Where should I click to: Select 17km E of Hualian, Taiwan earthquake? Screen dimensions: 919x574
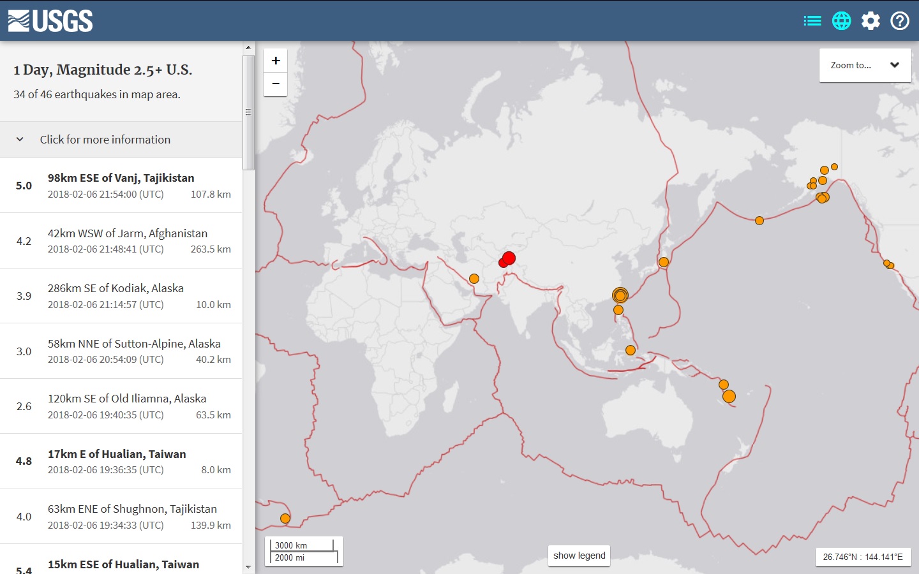click(x=121, y=461)
